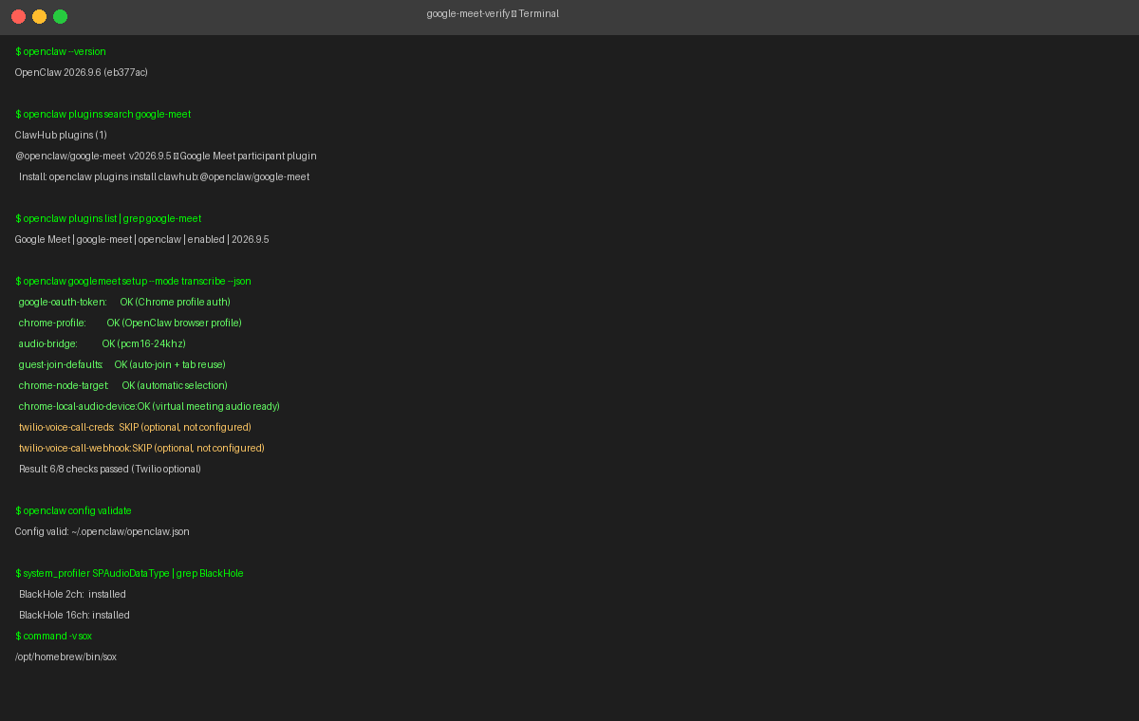Click the 'audio-bridge: OK (pcm16-24khz)' line
The height and width of the screenshot is (721, 1139).
(x=103, y=343)
